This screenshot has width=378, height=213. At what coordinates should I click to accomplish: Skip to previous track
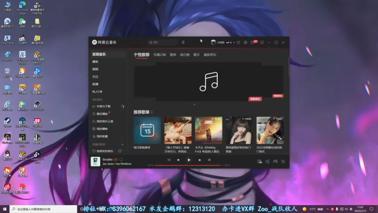click(178, 160)
